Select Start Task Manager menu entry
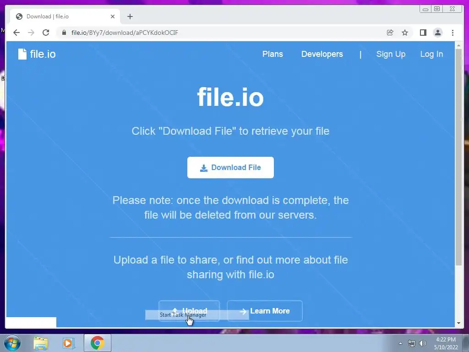 tap(197, 315)
